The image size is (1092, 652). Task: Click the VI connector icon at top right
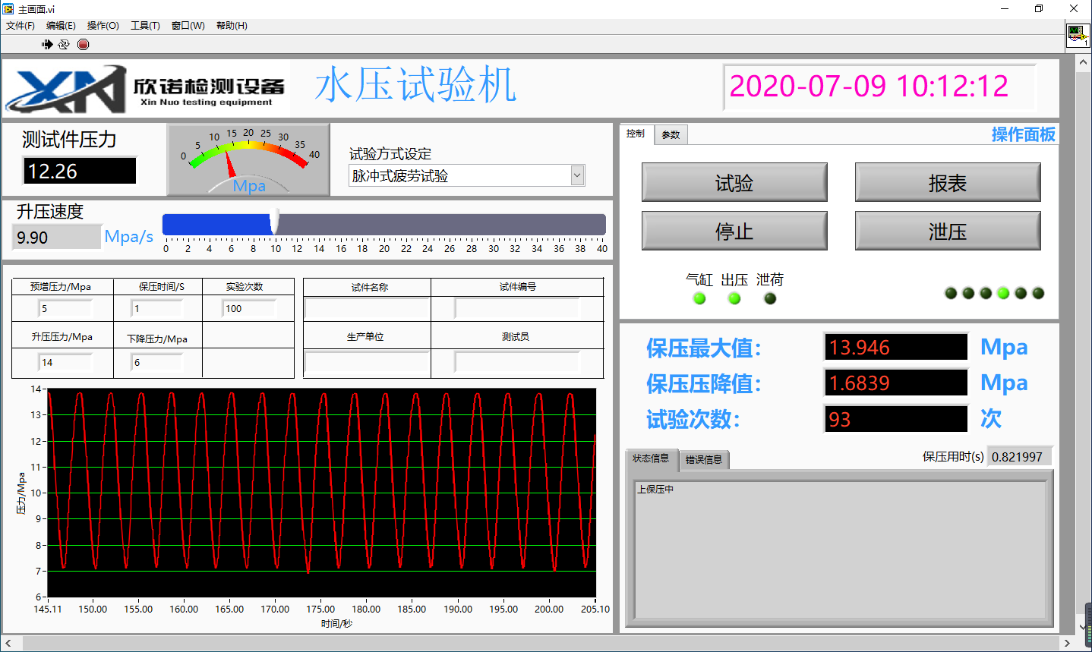pyautogui.click(x=1078, y=35)
